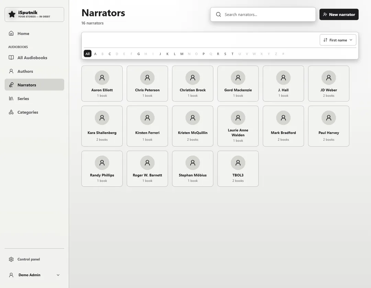Filter narrators by letter G

(x=138, y=54)
